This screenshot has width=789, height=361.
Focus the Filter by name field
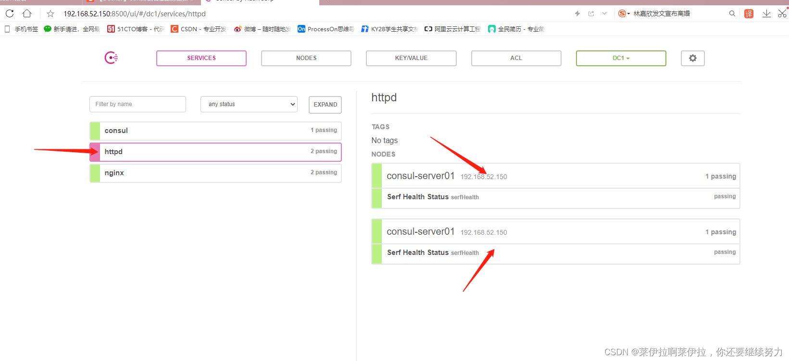pos(138,104)
